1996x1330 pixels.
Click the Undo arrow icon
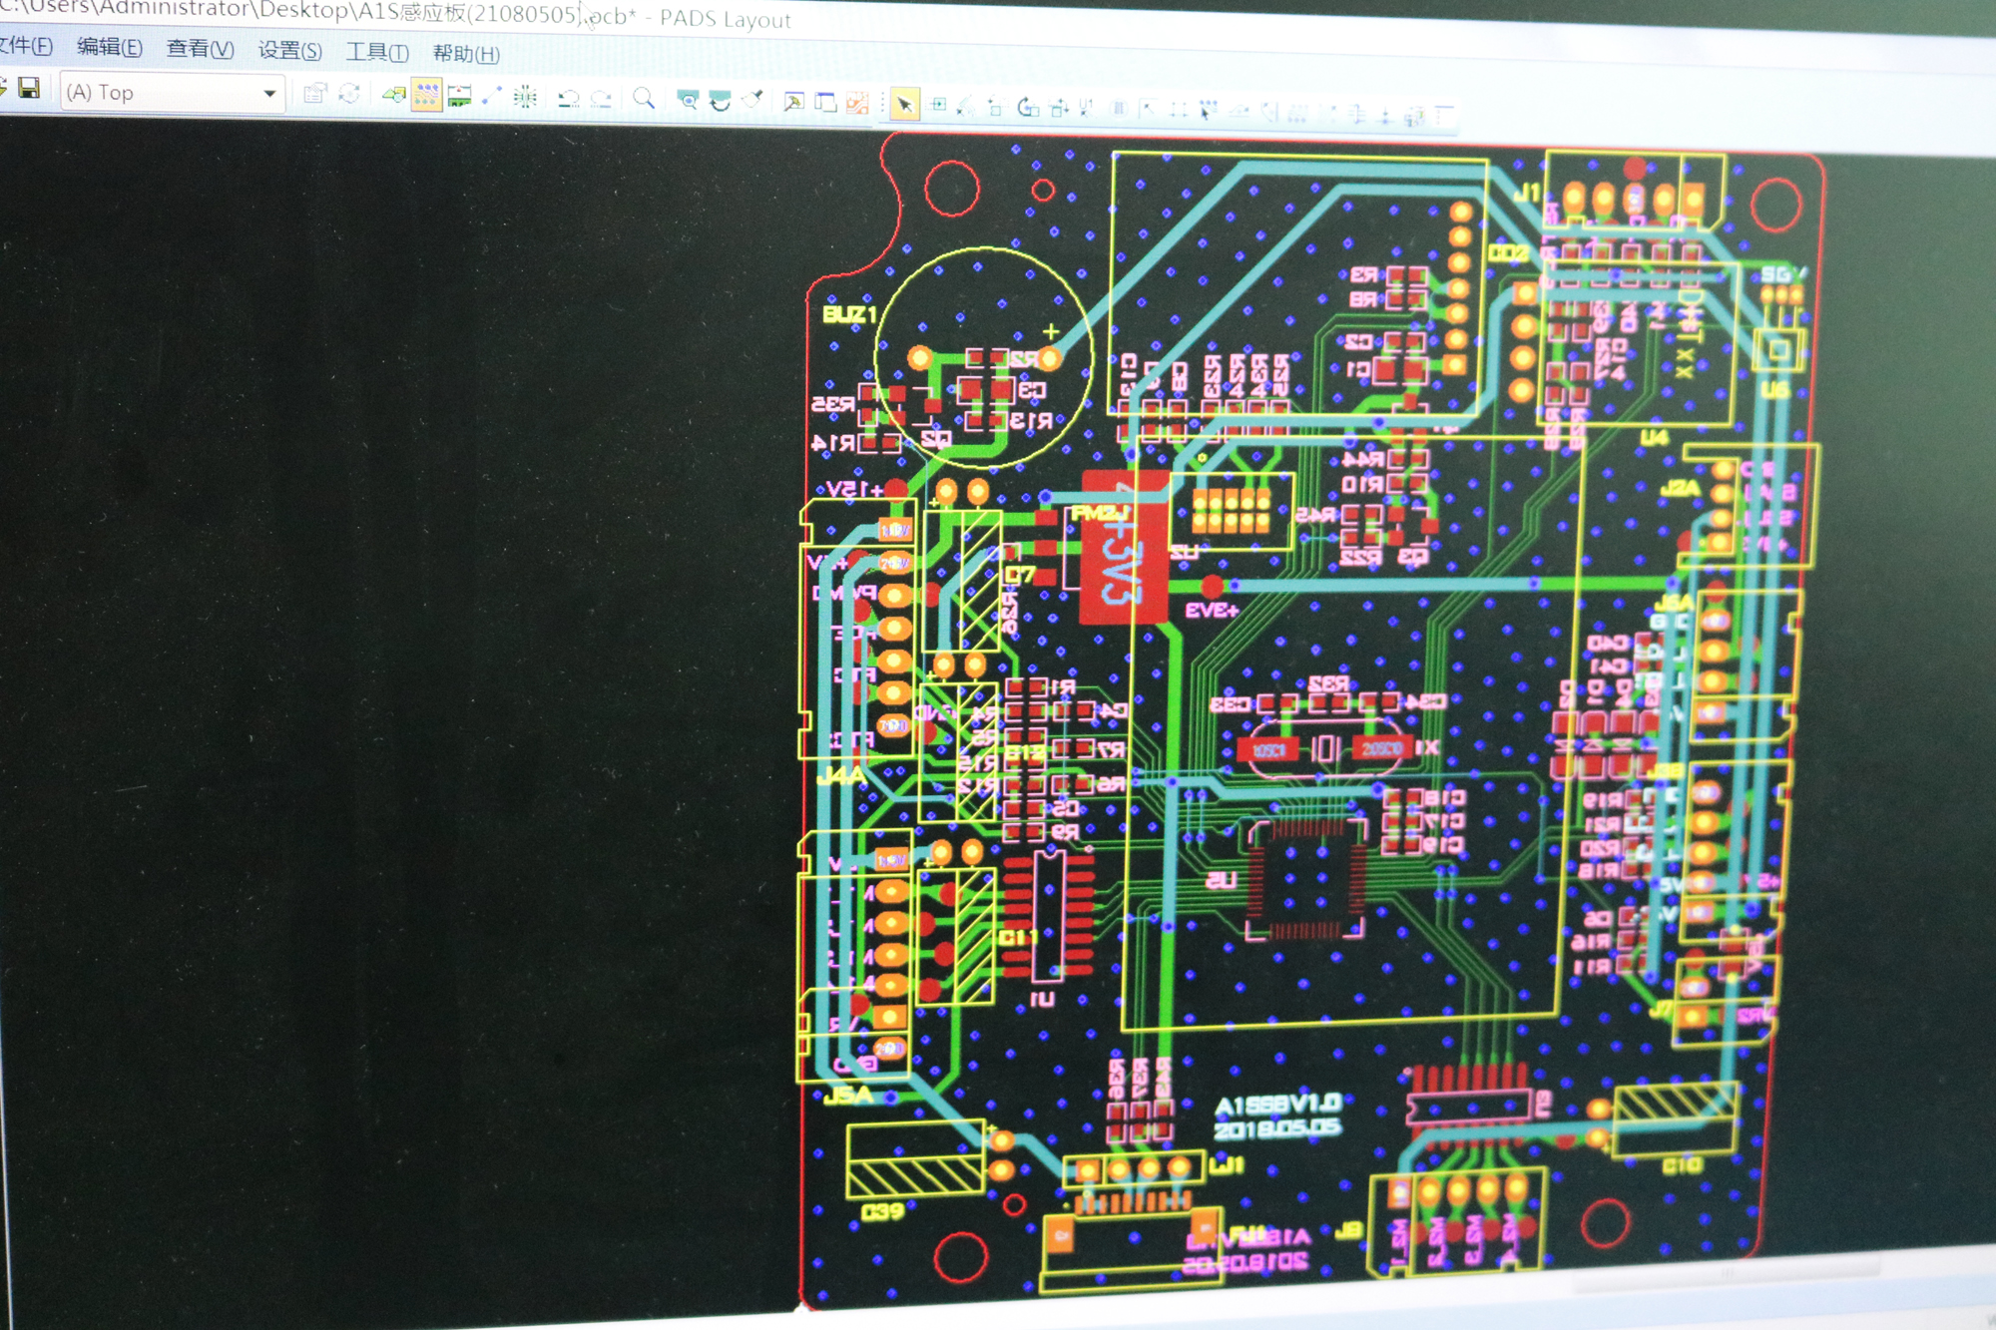(569, 98)
